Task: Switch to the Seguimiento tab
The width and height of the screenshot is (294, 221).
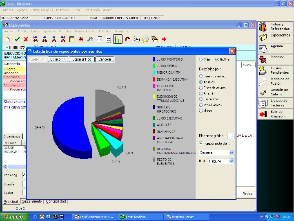Action: click(x=32, y=201)
